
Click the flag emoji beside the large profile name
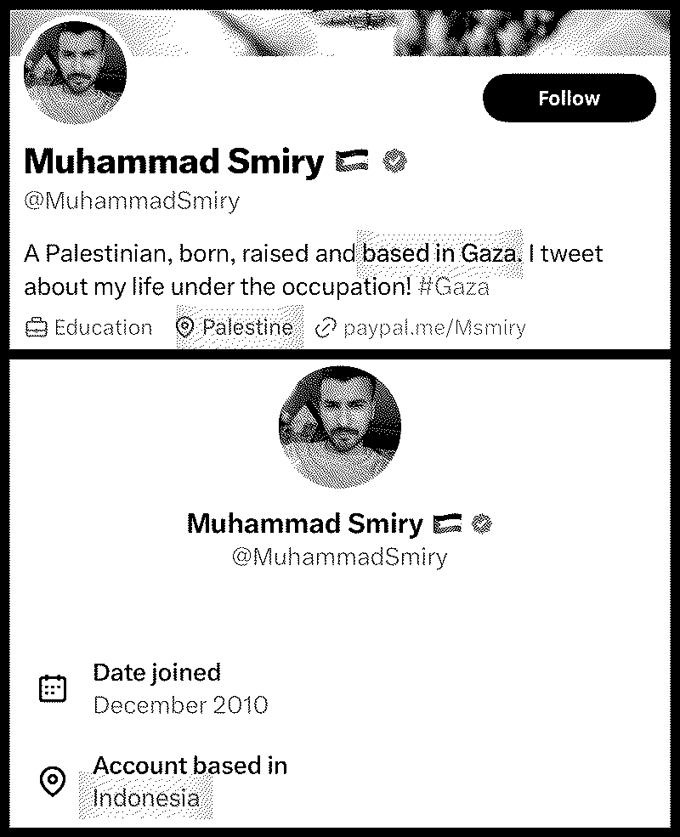click(352, 161)
